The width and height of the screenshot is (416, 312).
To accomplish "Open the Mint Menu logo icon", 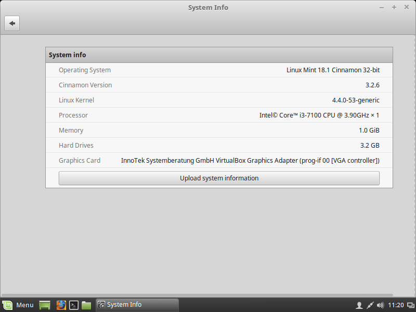I will click(7, 305).
